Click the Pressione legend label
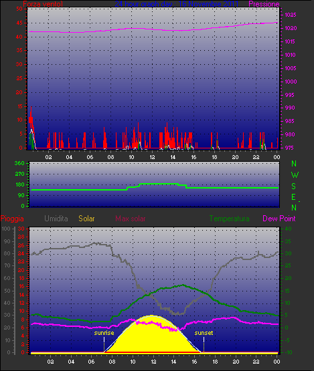Screen dimensions: 314x371 click(264, 4)
